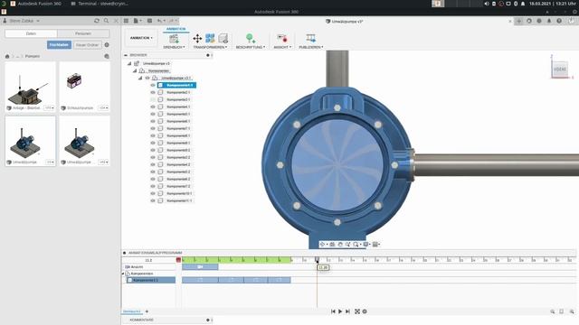Open the BESCHRIFTUNG dropdown

[x=251, y=47]
